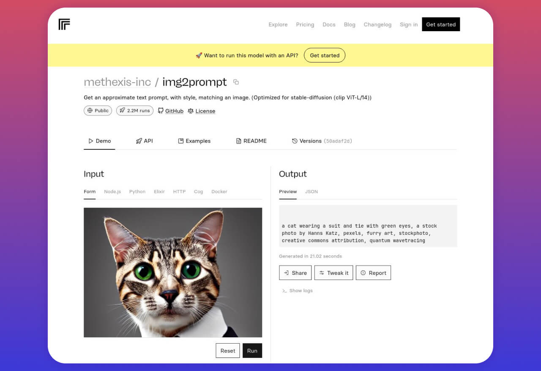Screen dimensions: 541x371
Task: Click Get started in yellow banner
Action: point(324,55)
